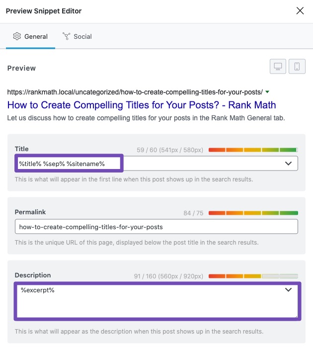313x349 pixels.
Task: Click the Permalink length indicator bar
Action: tap(253, 213)
